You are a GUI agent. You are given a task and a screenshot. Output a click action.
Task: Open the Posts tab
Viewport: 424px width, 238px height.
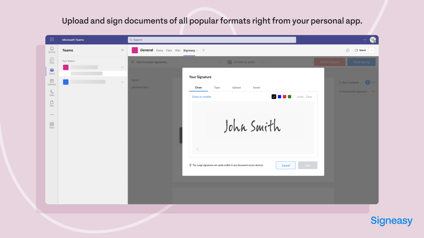(x=160, y=51)
